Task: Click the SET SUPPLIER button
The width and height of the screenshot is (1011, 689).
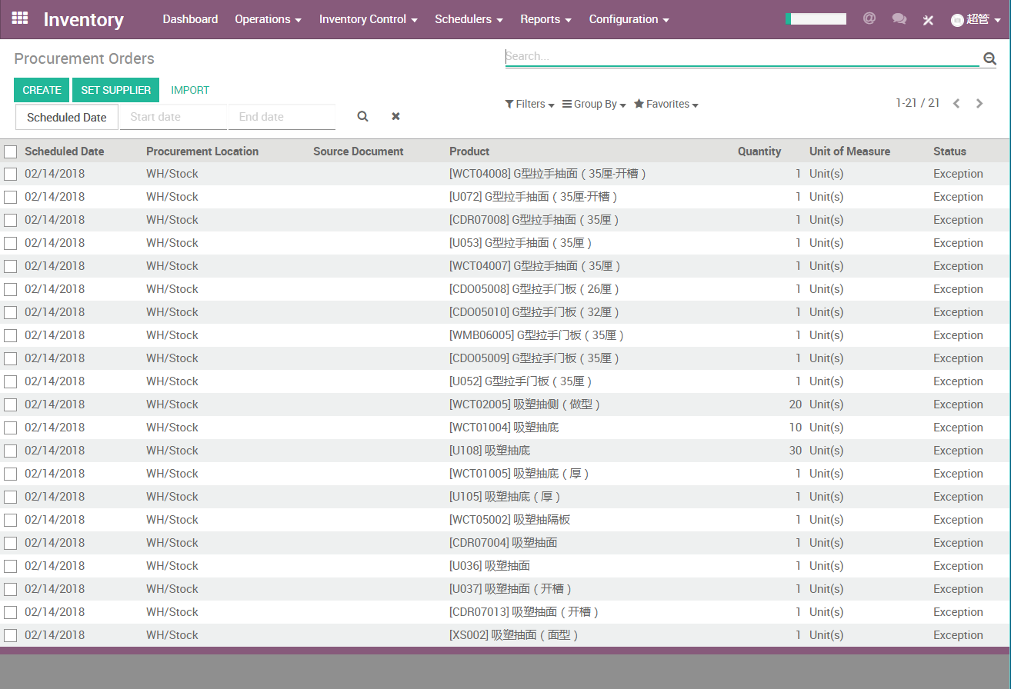Action: point(115,90)
